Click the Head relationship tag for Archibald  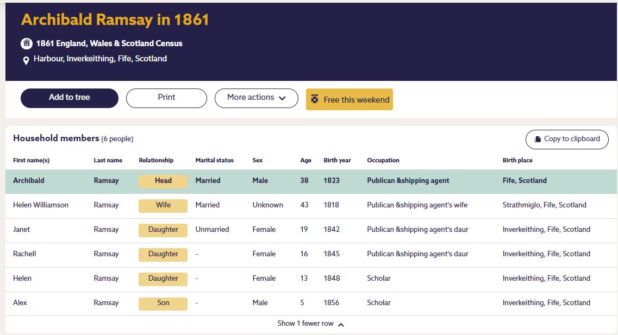[x=163, y=181]
